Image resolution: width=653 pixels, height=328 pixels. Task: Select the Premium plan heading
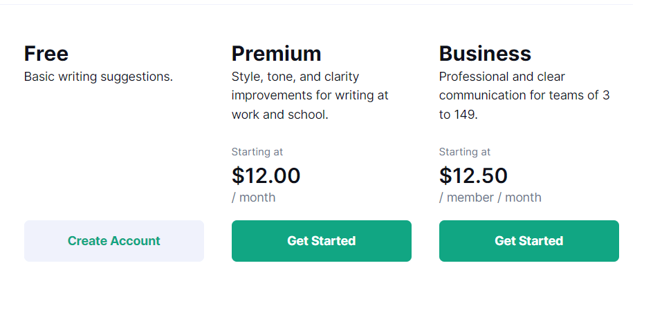tap(277, 54)
